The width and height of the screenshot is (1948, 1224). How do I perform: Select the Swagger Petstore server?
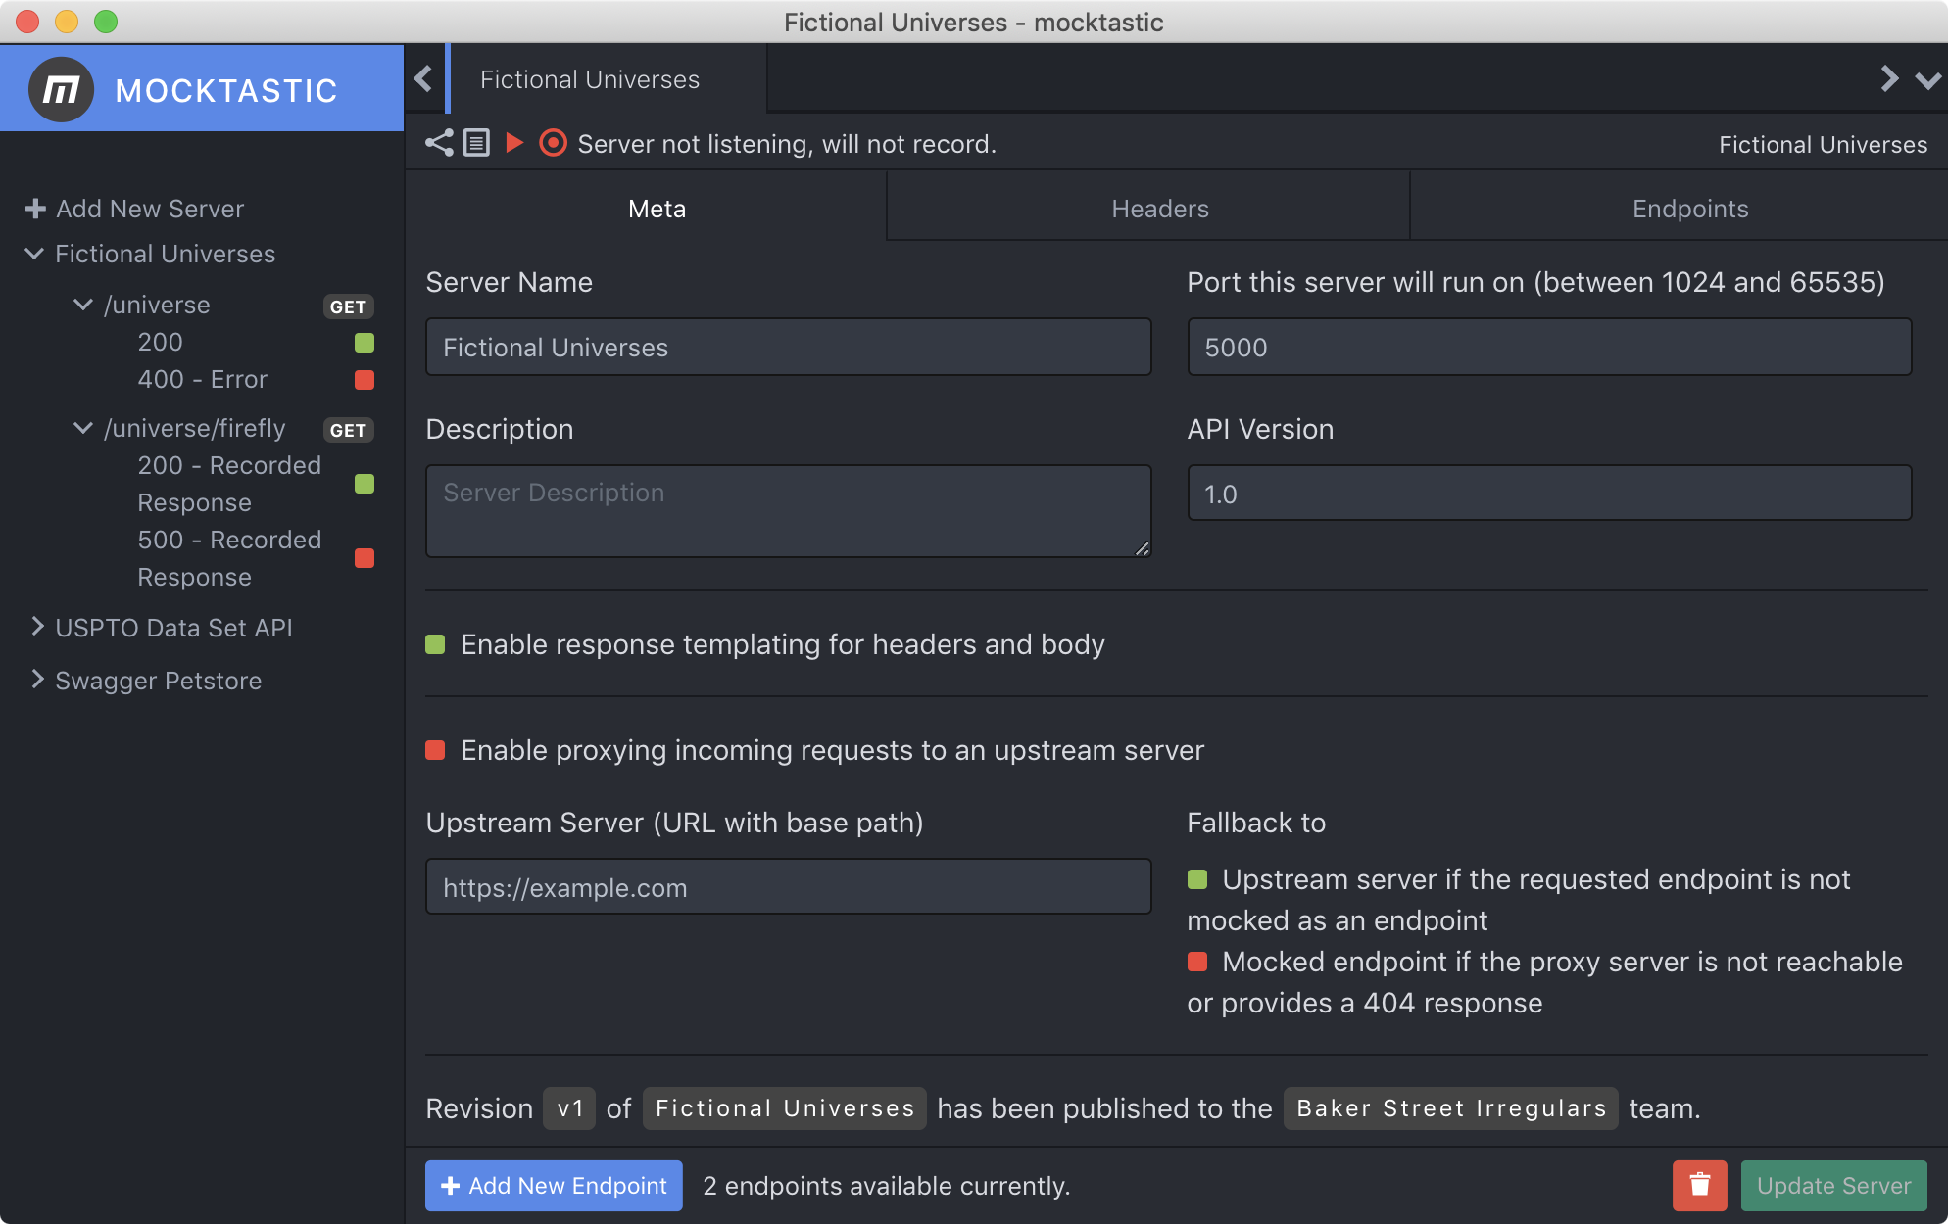tap(158, 681)
